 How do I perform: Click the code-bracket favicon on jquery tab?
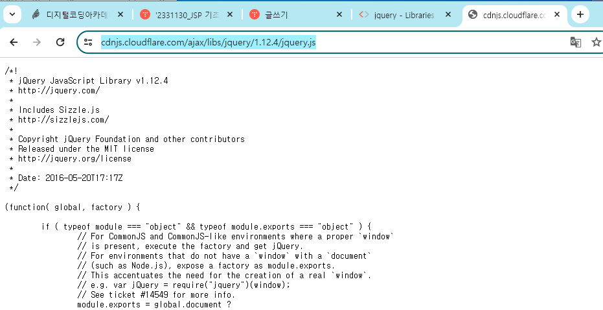[x=363, y=15]
